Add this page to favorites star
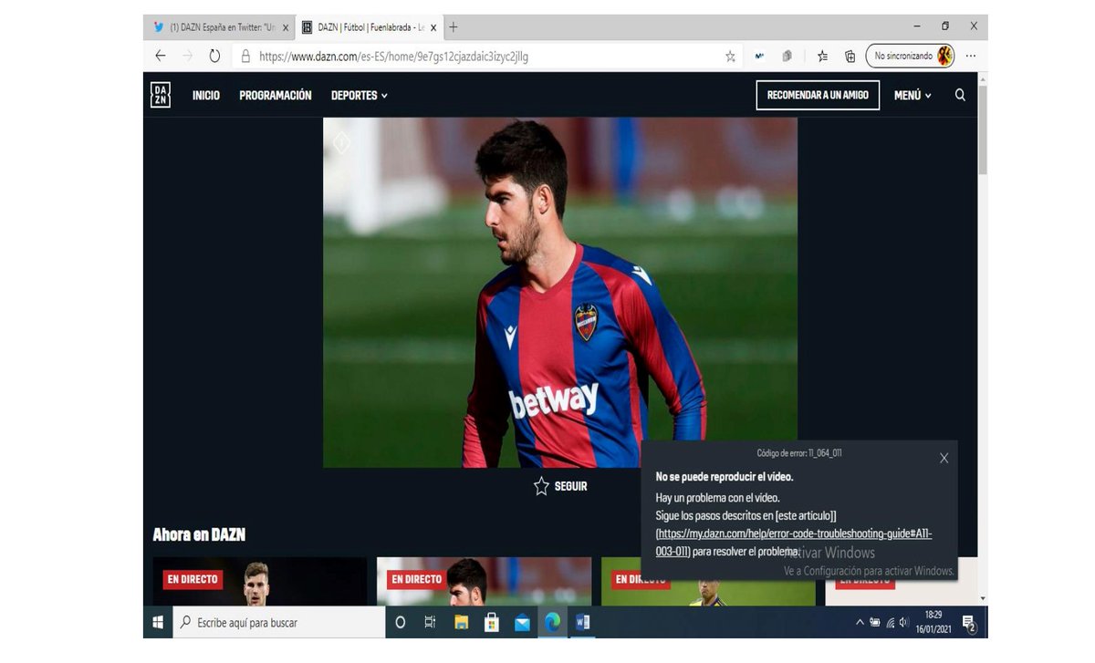 click(x=730, y=57)
